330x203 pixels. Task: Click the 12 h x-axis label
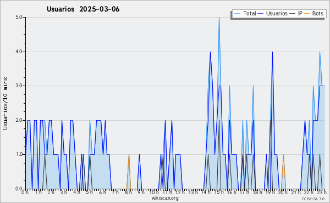pyautogui.click(x=180, y=193)
